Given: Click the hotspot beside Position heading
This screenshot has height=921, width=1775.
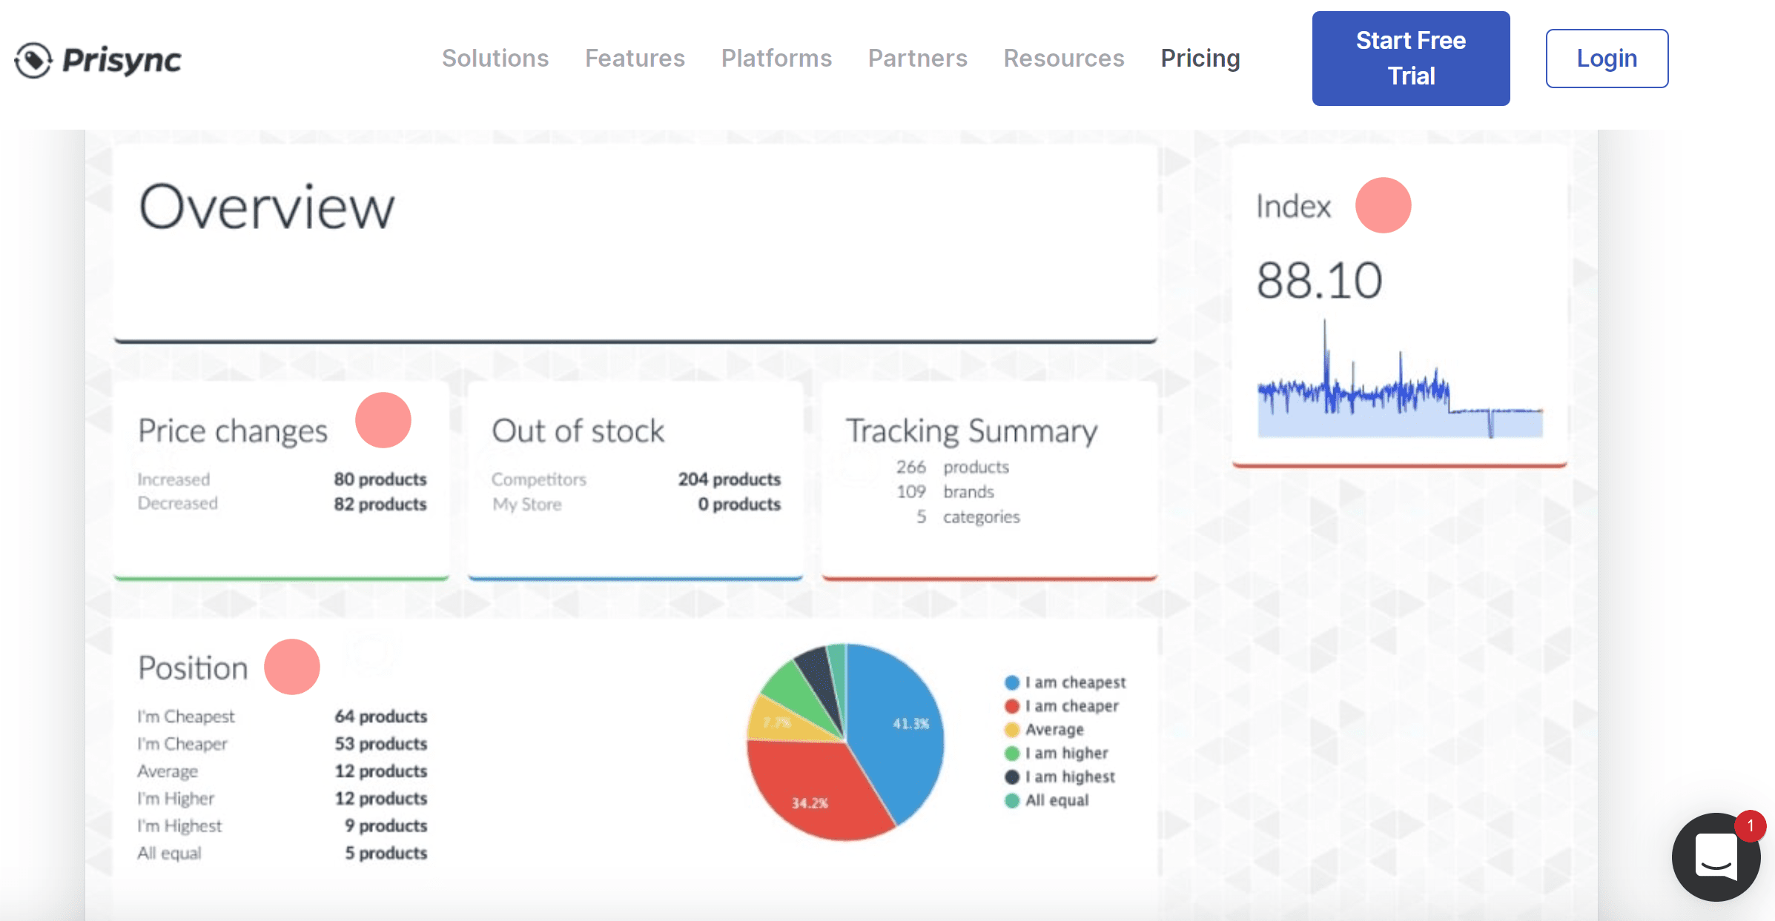Looking at the screenshot, I should pyautogui.click(x=292, y=667).
